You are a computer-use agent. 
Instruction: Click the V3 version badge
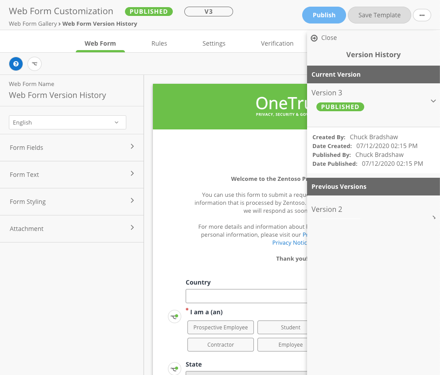(x=209, y=12)
